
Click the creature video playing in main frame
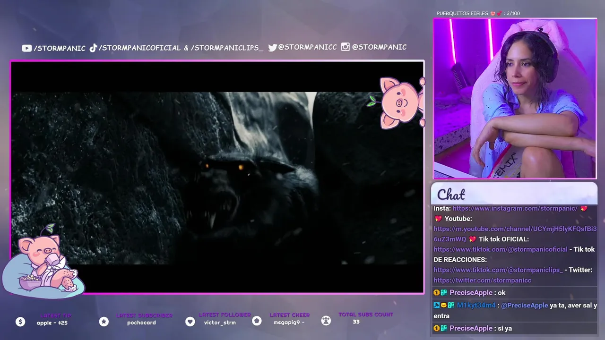click(217, 178)
